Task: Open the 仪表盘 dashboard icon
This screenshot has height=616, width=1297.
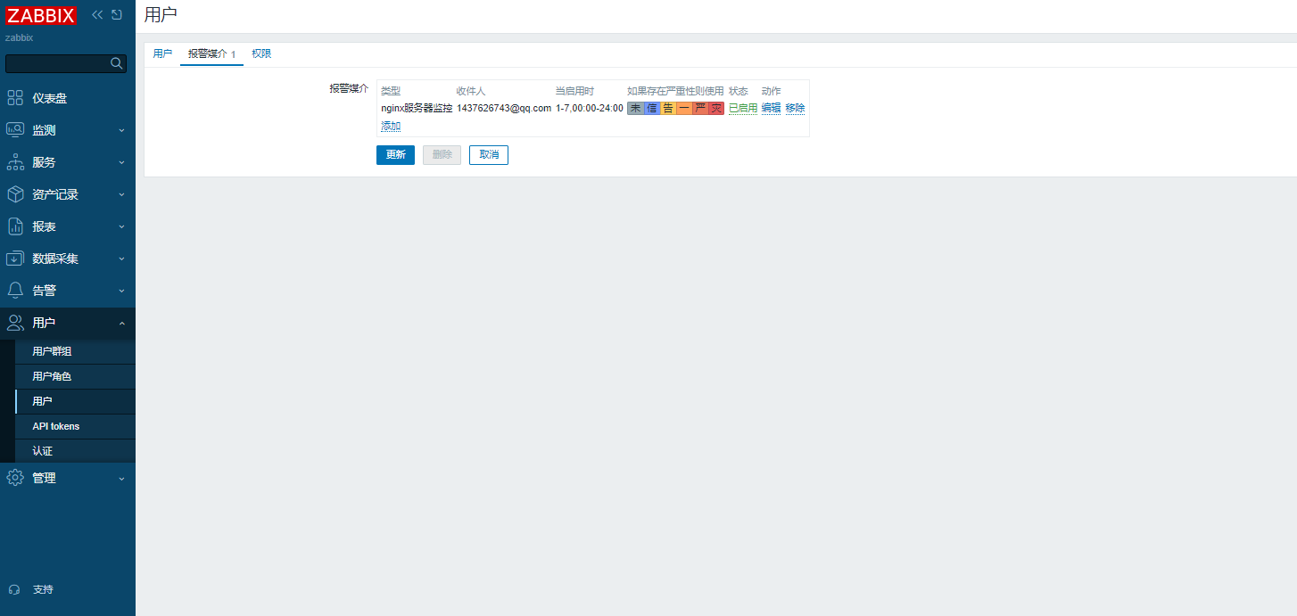Action: coord(15,98)
